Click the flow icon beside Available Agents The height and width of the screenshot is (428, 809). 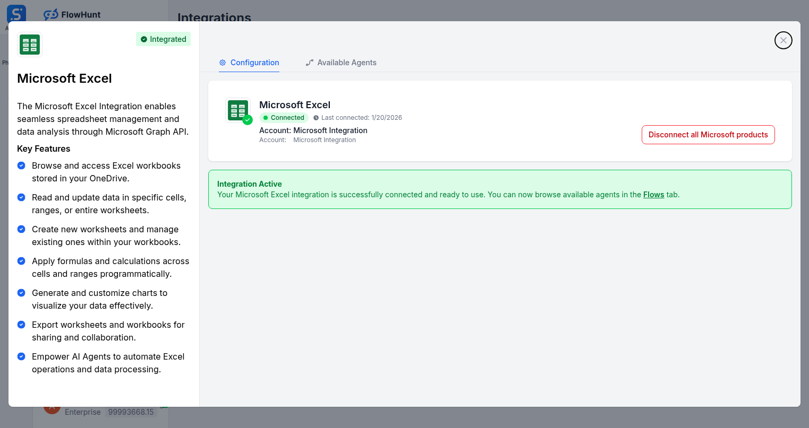309,62
